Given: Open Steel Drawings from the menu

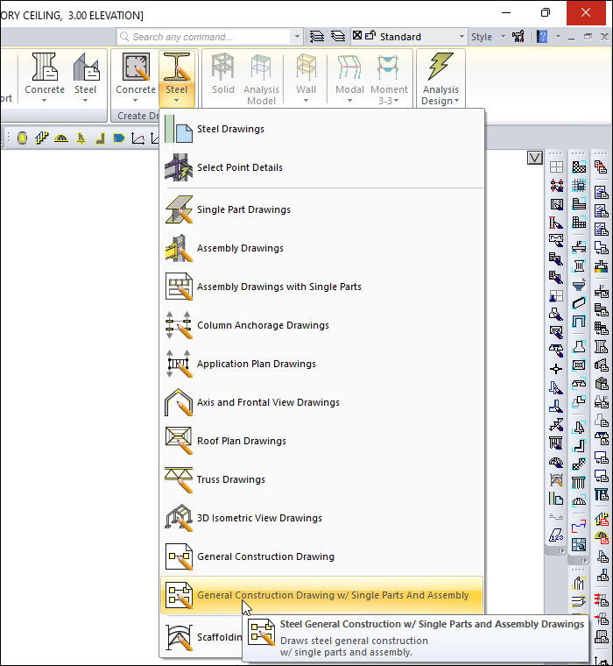Looking at the screenshot, I should pyautogui.click(x=230, y=129).
